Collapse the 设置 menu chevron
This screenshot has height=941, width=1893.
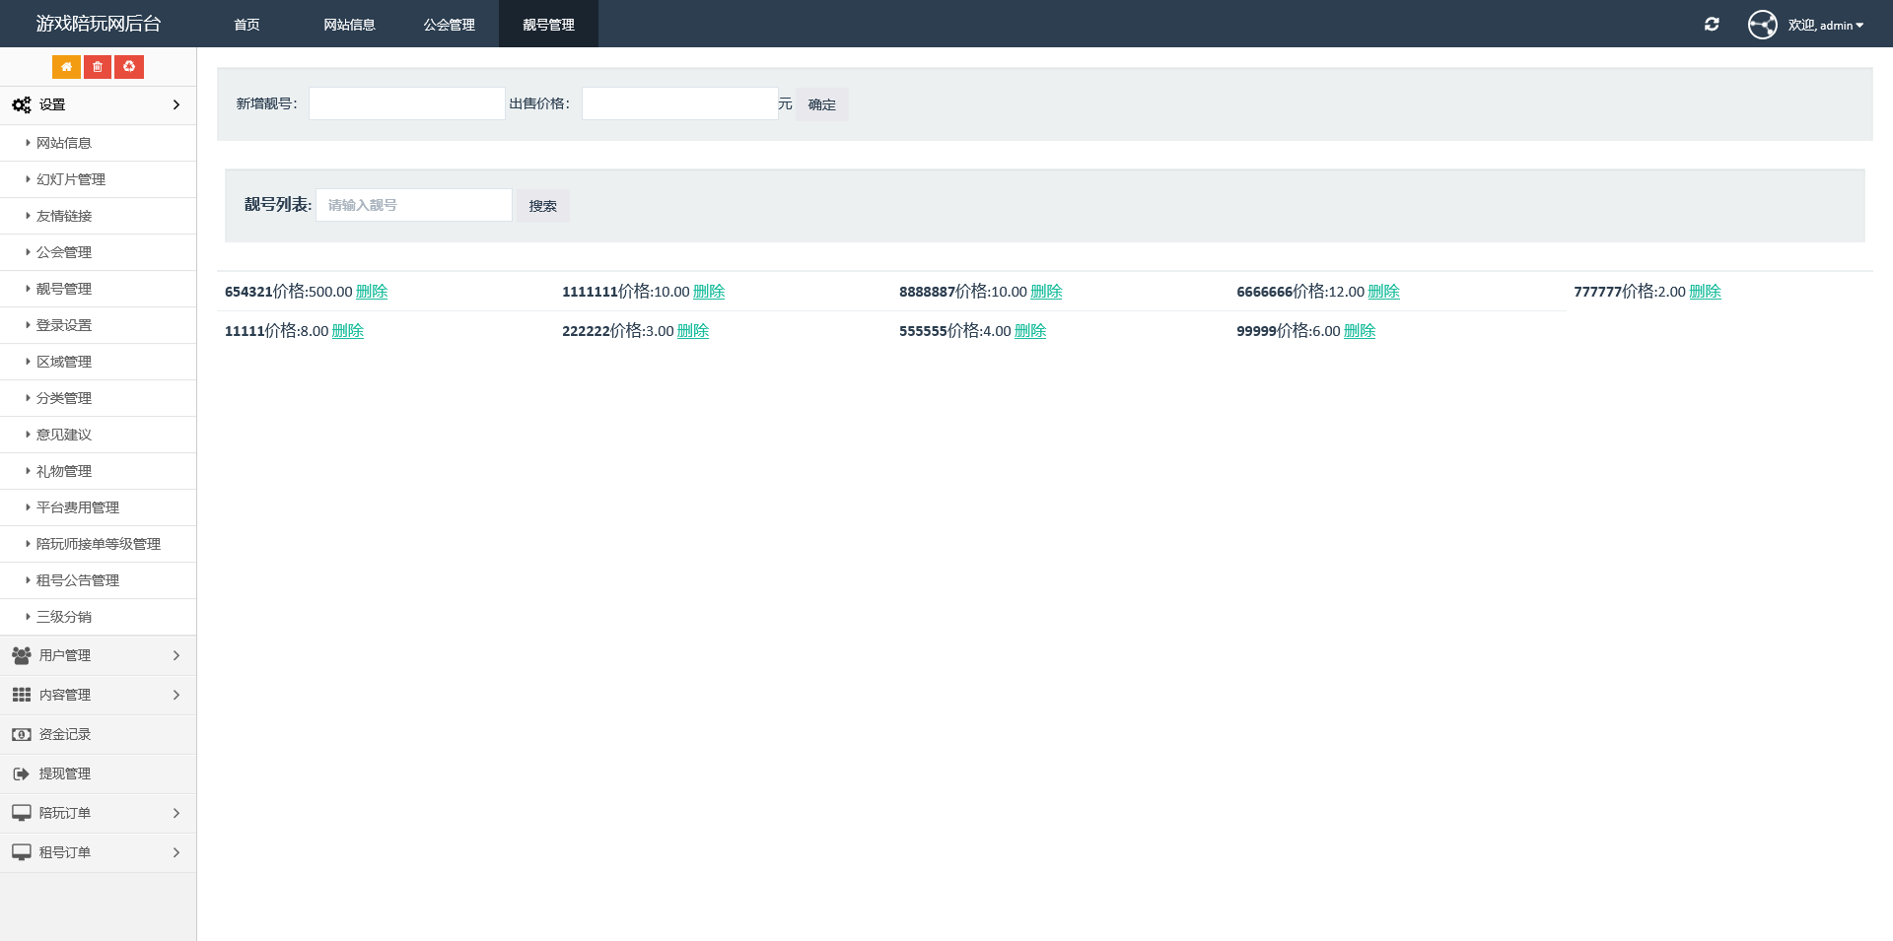[x=176, y=104]
